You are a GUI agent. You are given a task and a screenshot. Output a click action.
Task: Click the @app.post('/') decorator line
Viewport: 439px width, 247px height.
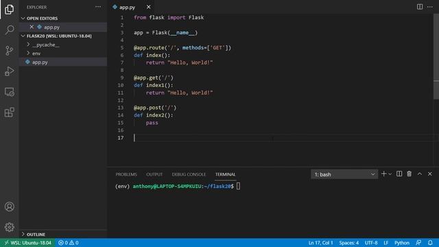[155, 108]
